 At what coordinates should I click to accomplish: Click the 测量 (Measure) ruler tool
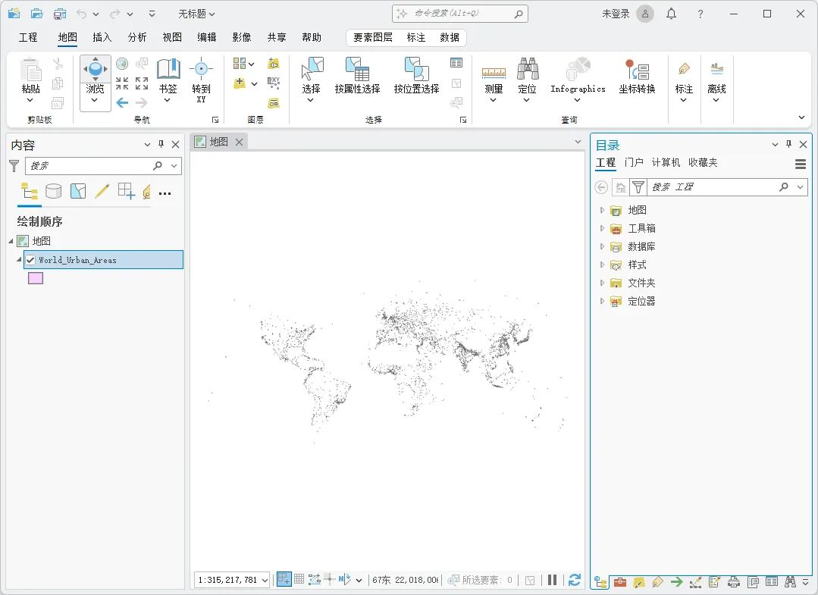(x=494, y=80)
